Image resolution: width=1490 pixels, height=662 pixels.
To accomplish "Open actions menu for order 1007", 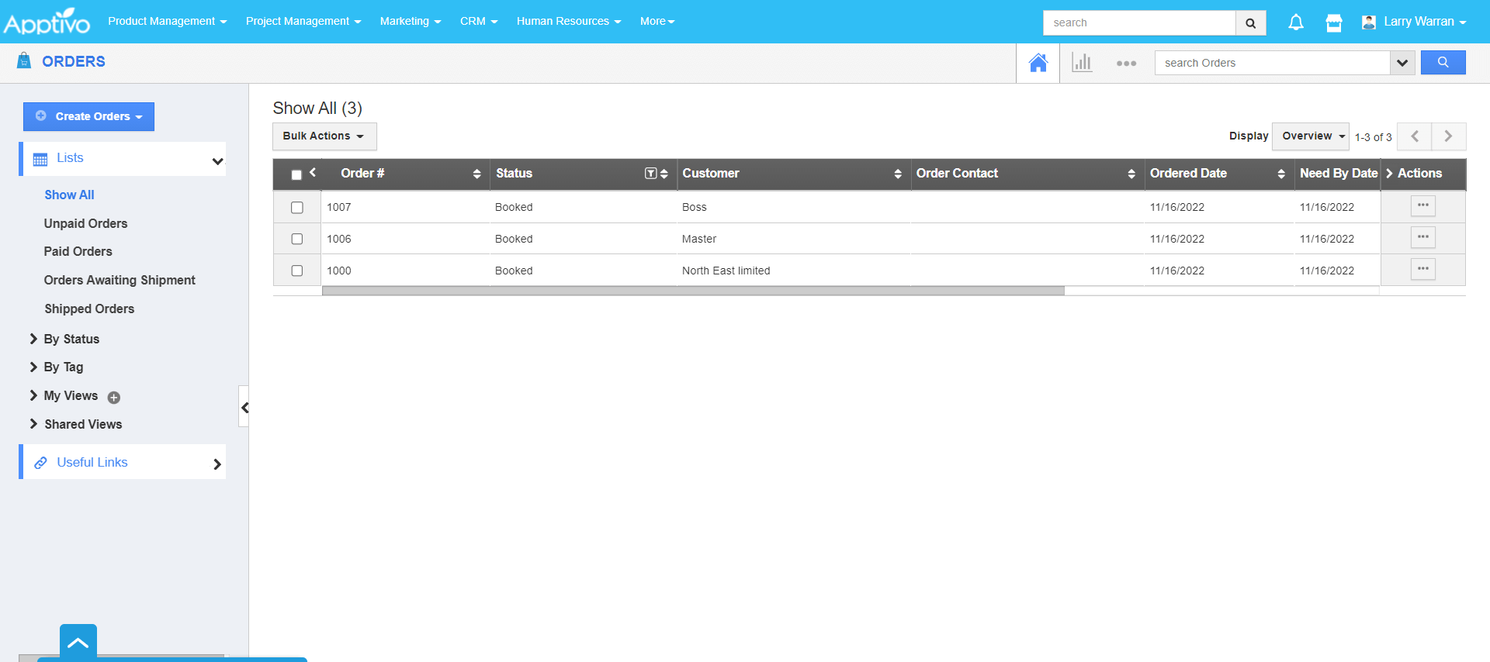I will tap(1422, 206).
